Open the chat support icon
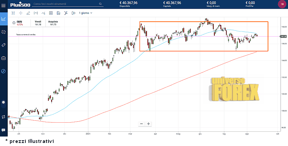 tap(4, 130)
